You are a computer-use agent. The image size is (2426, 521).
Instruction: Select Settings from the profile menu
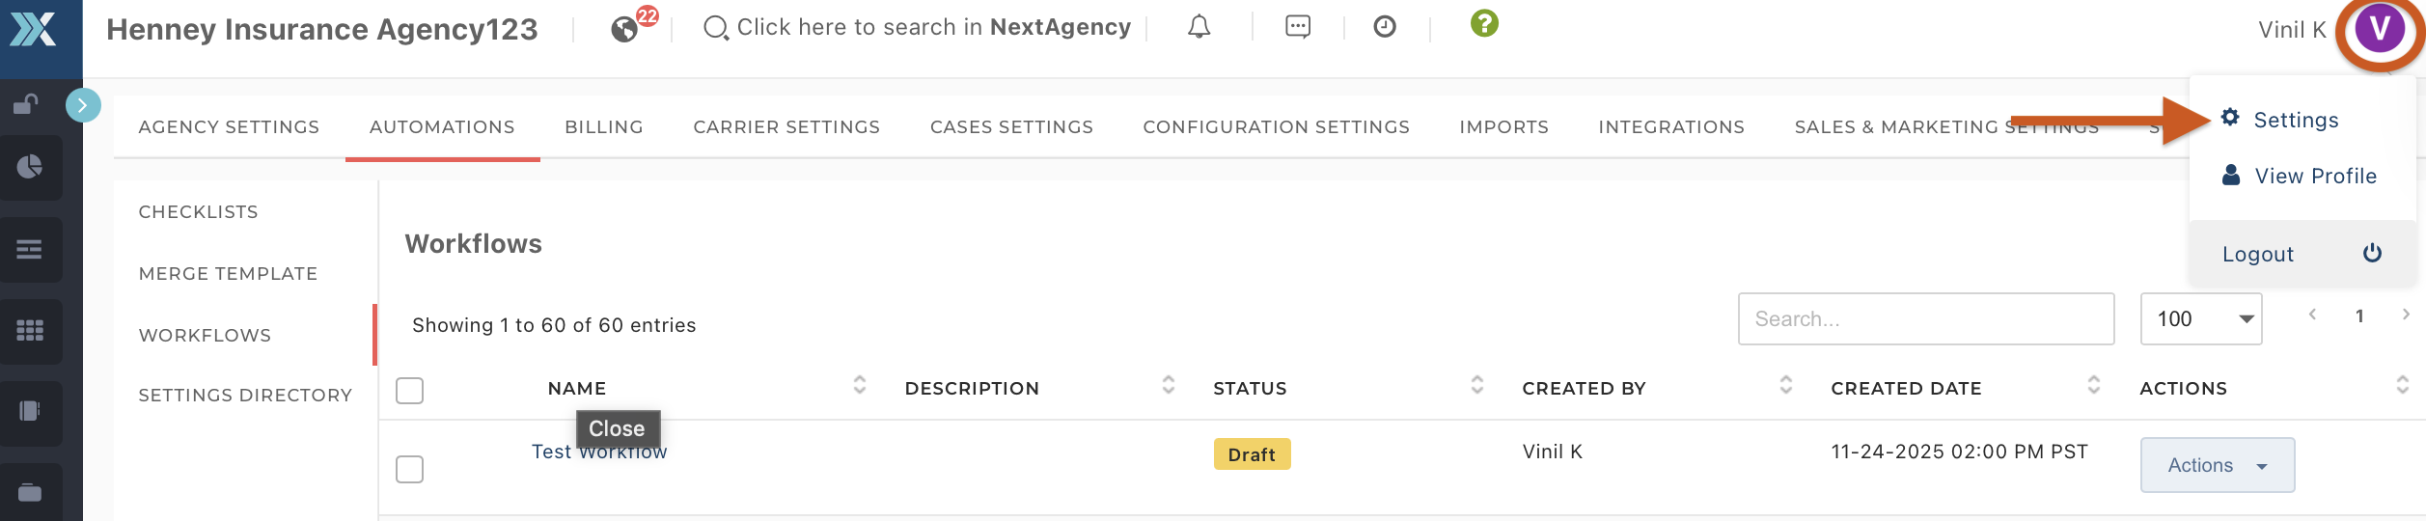(2295, 120)
